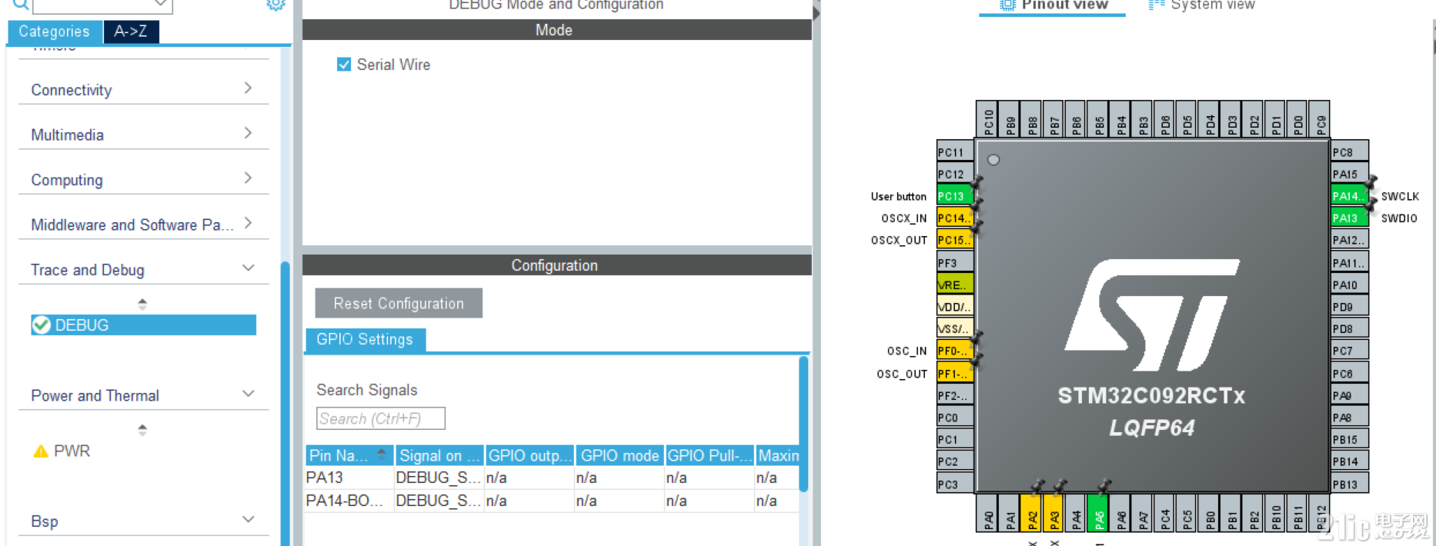Click the System view icon
This screenshot has width=1436, height=546.
pos(1156,5)
